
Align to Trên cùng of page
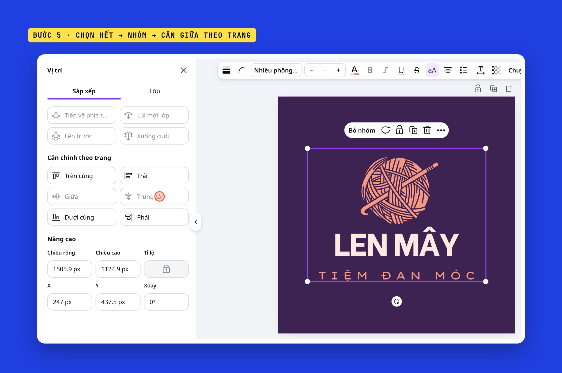tap(82, 176)
